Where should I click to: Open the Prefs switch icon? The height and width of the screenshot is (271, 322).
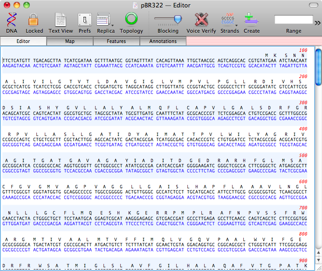pyautogui.click(x=84, y=20)
